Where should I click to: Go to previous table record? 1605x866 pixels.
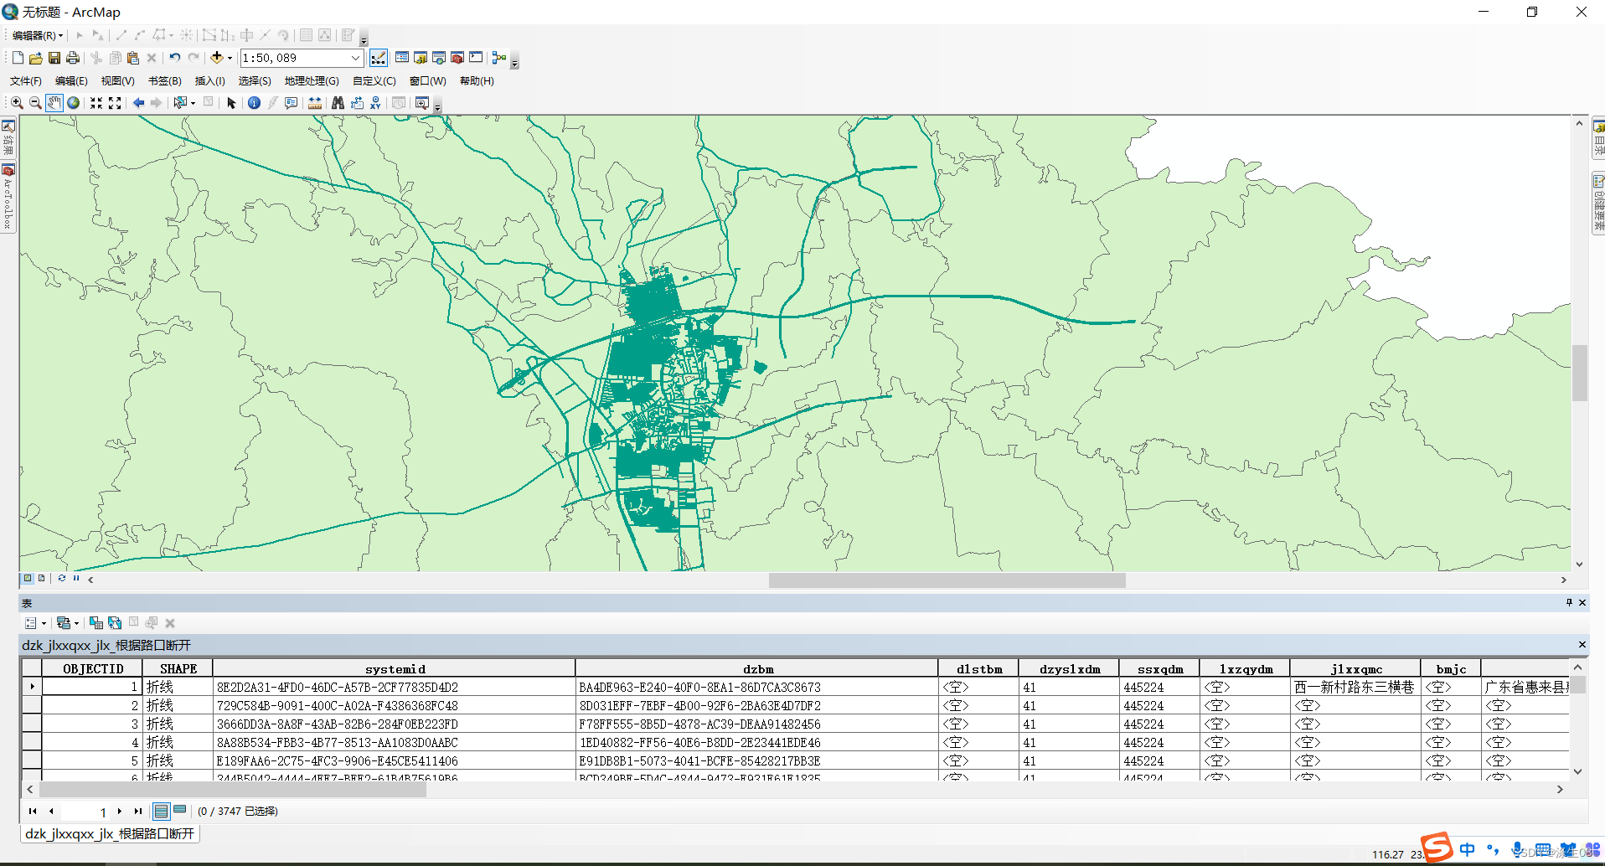51,811
